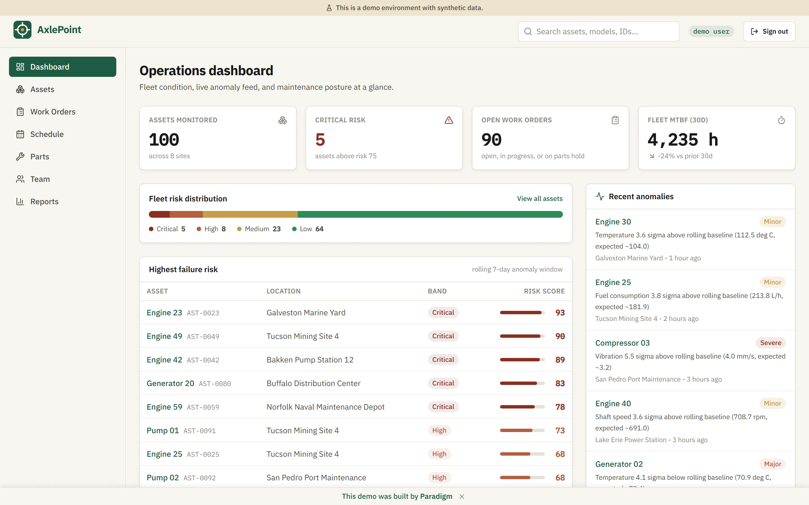The height and width of the screenshot is (505, 809).
Task: Click the Reports bar chart icon in sidebar
Action: point(20,201)
